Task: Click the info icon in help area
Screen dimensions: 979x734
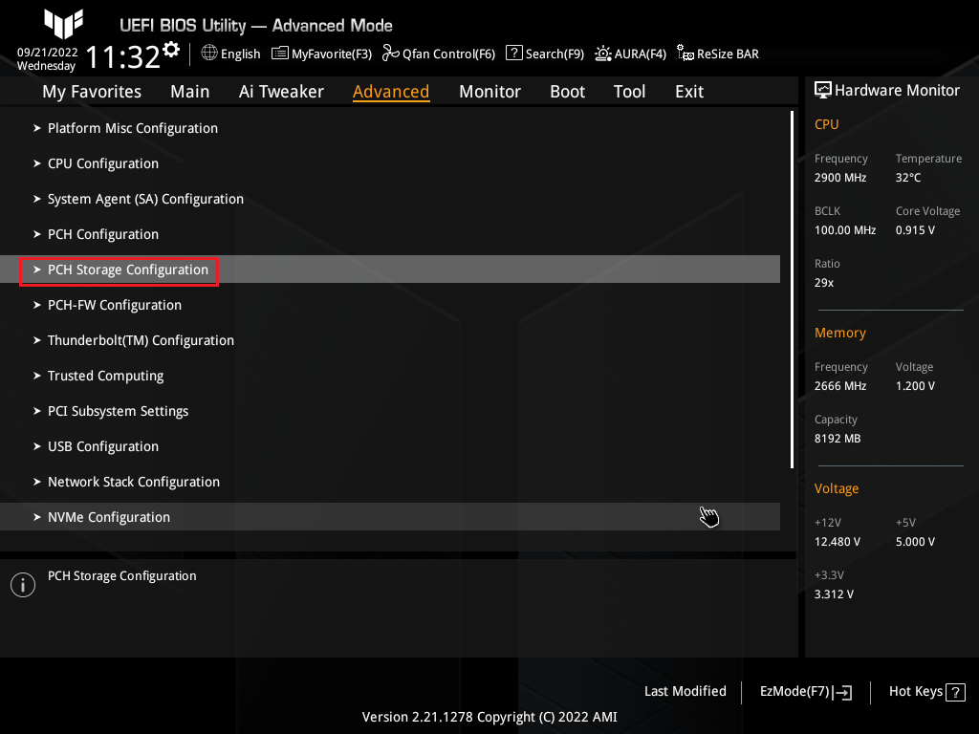Action: [23, 585]
